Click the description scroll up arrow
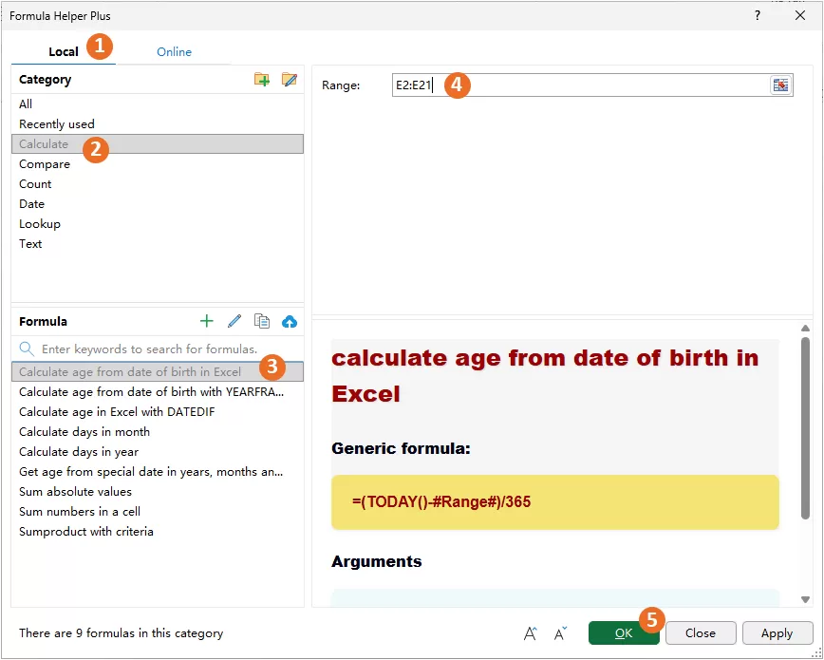824x660 pixels. pos(805,329)
